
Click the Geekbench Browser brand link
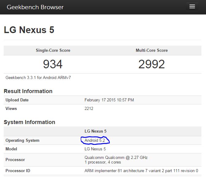point(35,7)
